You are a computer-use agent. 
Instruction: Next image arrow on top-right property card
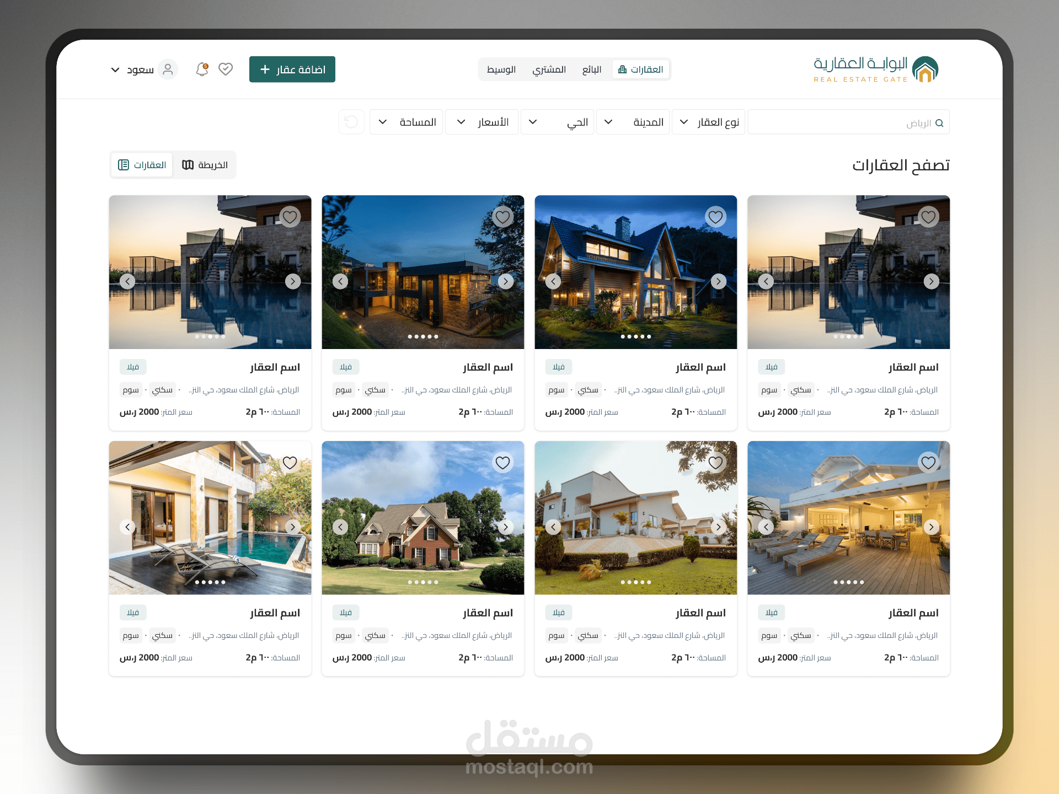(x=931, y=281)
